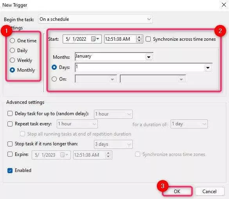Screen dimensions: 229x199
Task: Open the 3 days stop task dropdown
Action: pos(113,144)
